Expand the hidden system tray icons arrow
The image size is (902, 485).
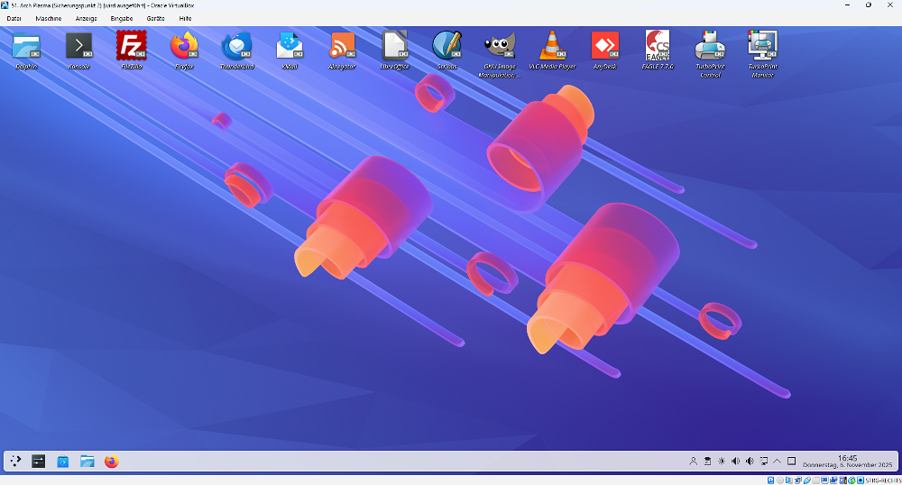tap(778, 462)
